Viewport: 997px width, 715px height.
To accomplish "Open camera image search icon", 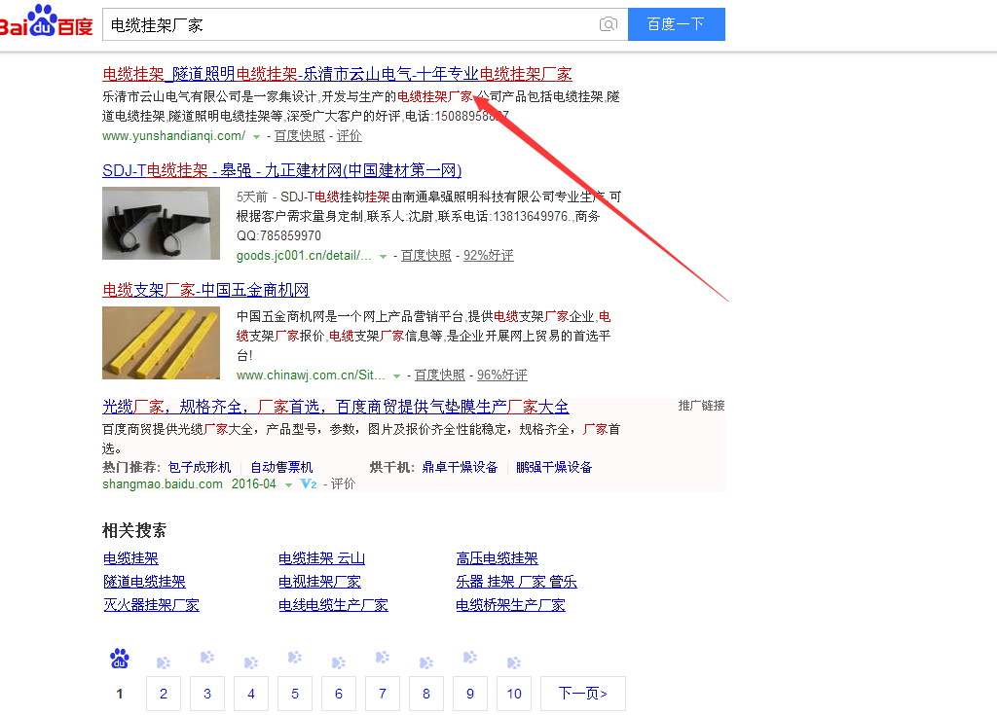I will pyautogui.click(x=608, y=24).
